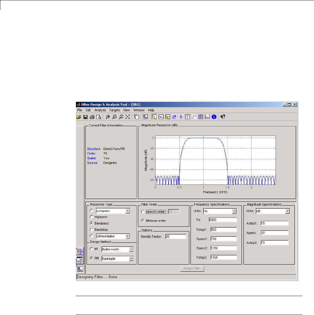Choose the IIR design method

point(92,249)
